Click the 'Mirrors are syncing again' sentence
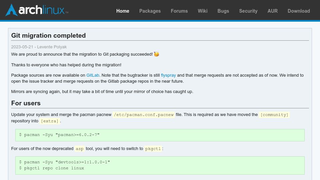 pyautogui.click(x=102, y=92)
